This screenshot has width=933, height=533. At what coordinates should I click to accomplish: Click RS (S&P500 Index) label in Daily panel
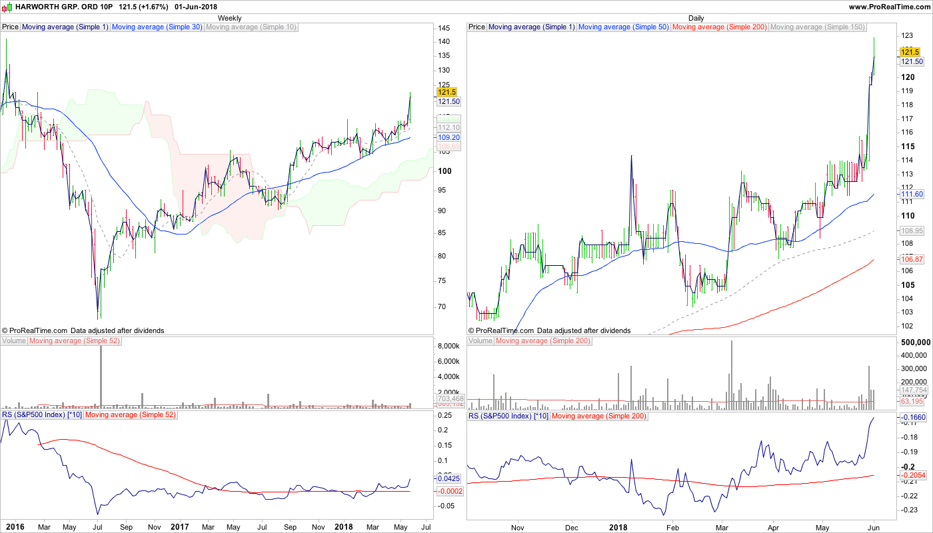[x=508, y=416]
